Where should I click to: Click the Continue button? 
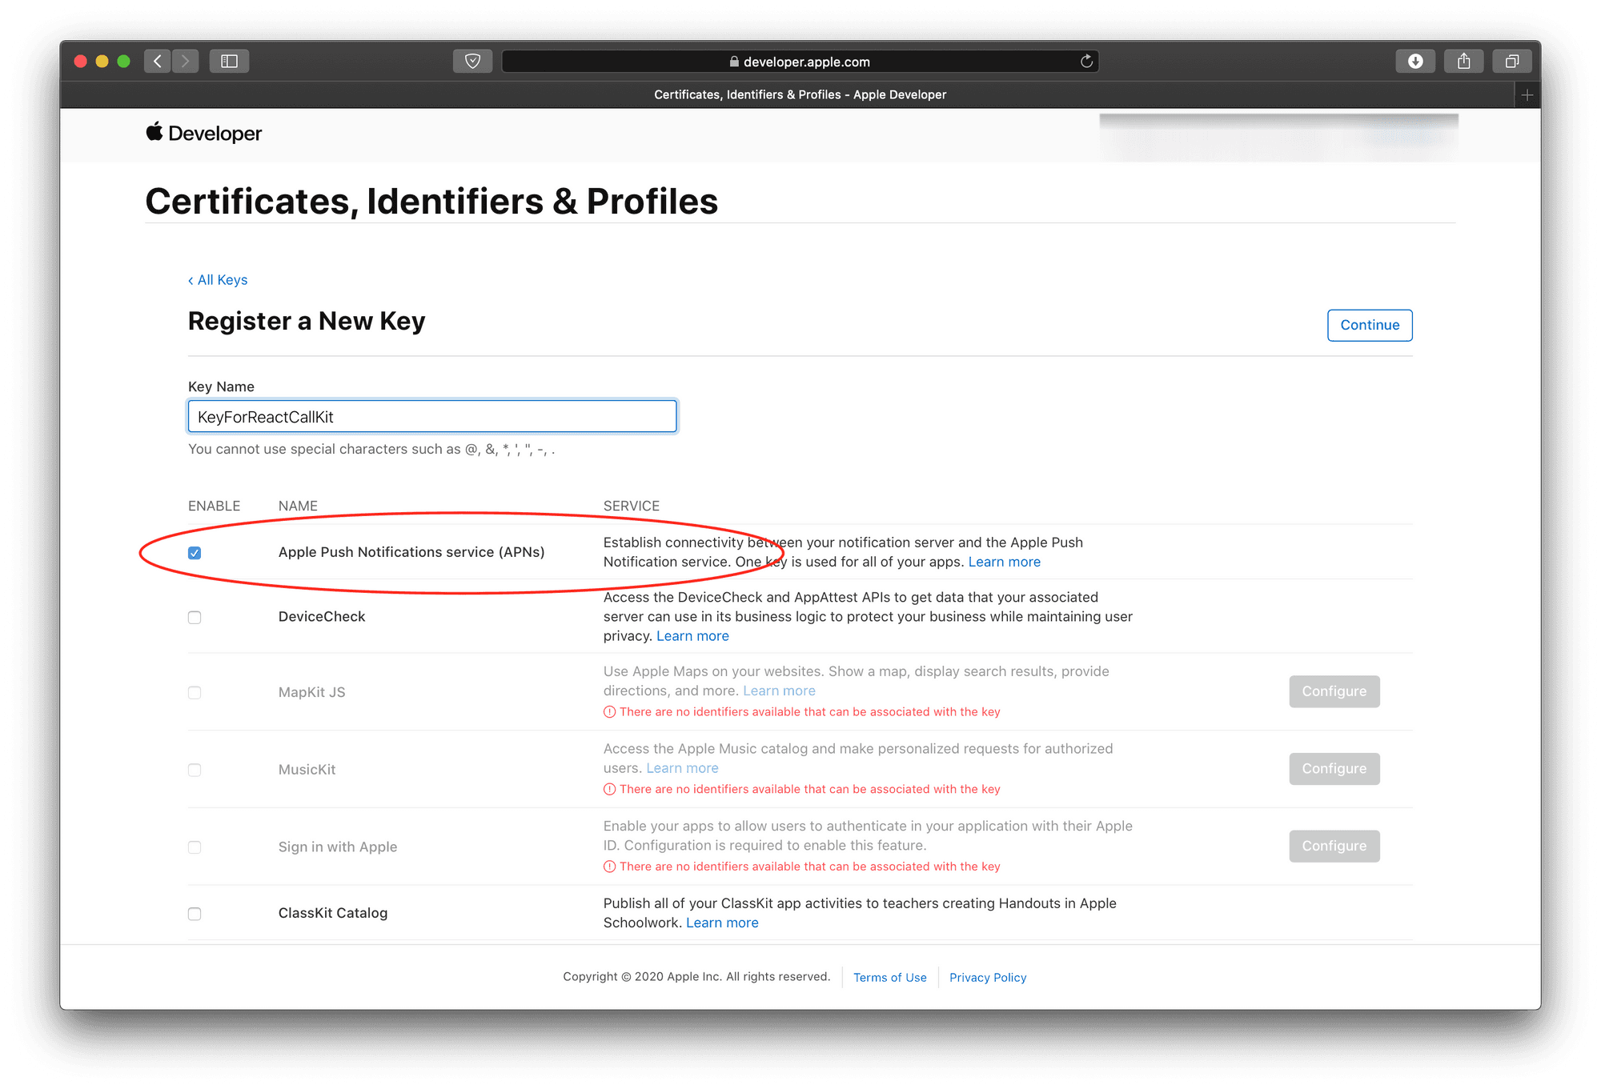1370,326
